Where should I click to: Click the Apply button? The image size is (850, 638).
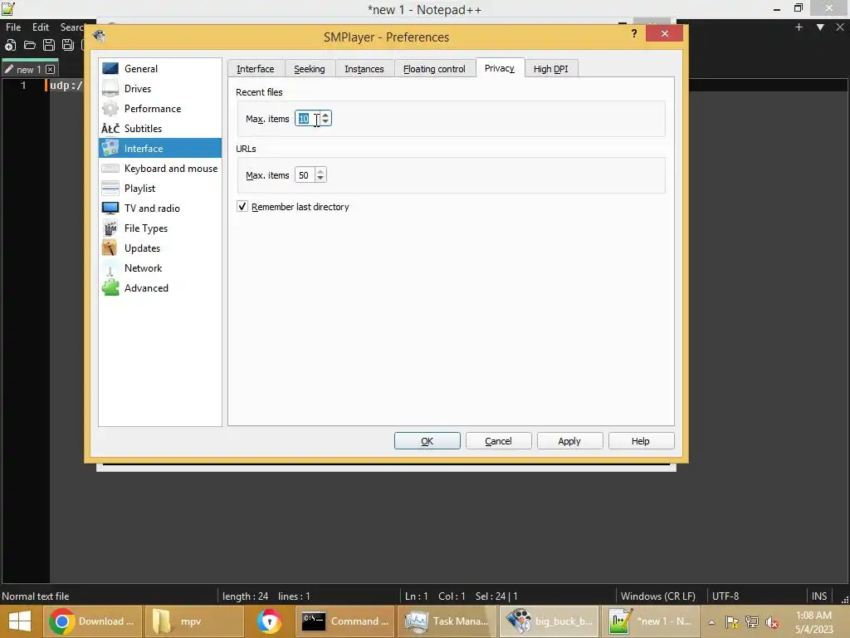pos(569,441)
